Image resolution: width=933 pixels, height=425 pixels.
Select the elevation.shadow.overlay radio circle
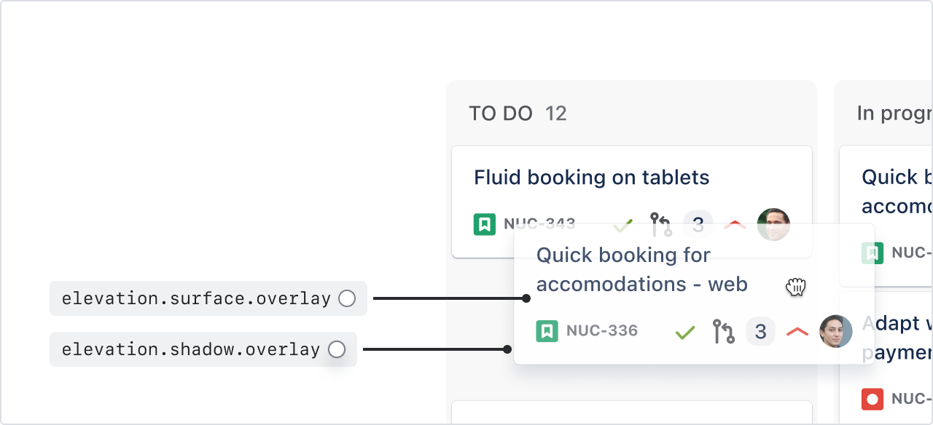336,349
